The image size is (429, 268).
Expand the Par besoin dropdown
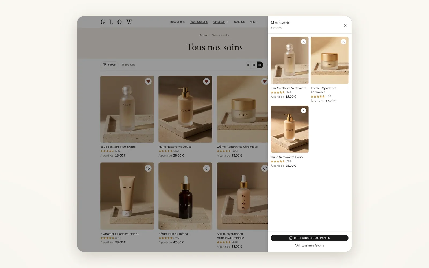pyautogui.click(x=220, y=22)
